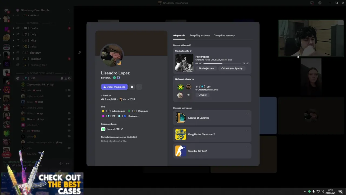Click Słuchaj razem button
Viewport: 346px width, 195px height.
pos(206,69)
